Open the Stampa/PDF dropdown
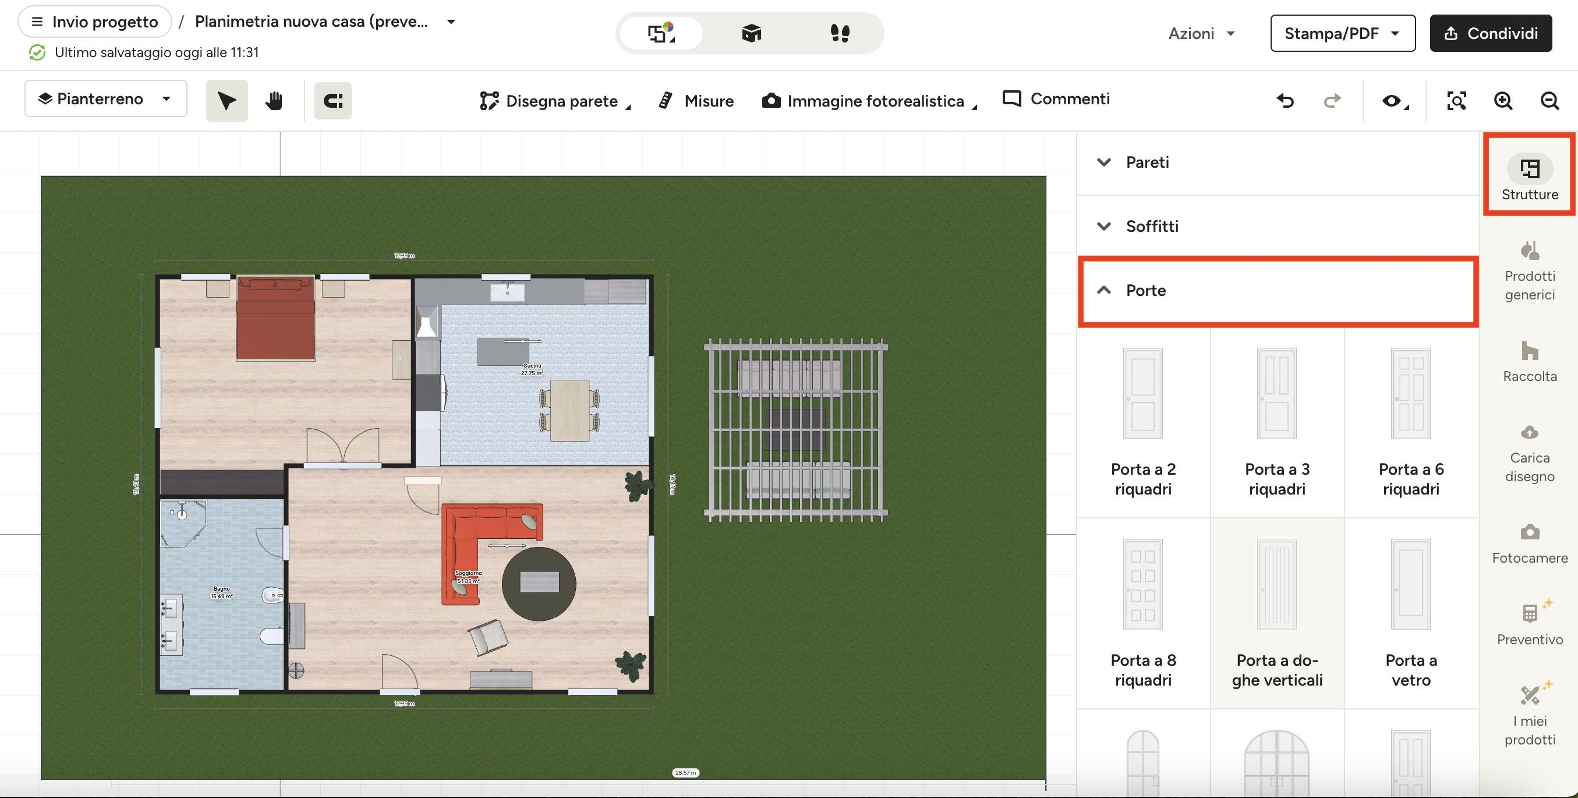The height and width of the screenshot is (798, 1578). 1343,33
